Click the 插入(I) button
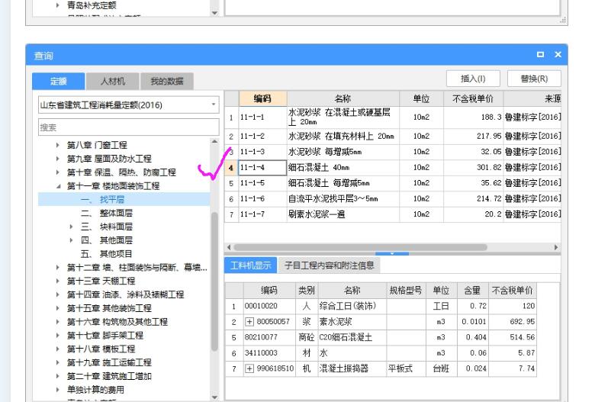This screenshot has width=595, height=402. (473, 79)
